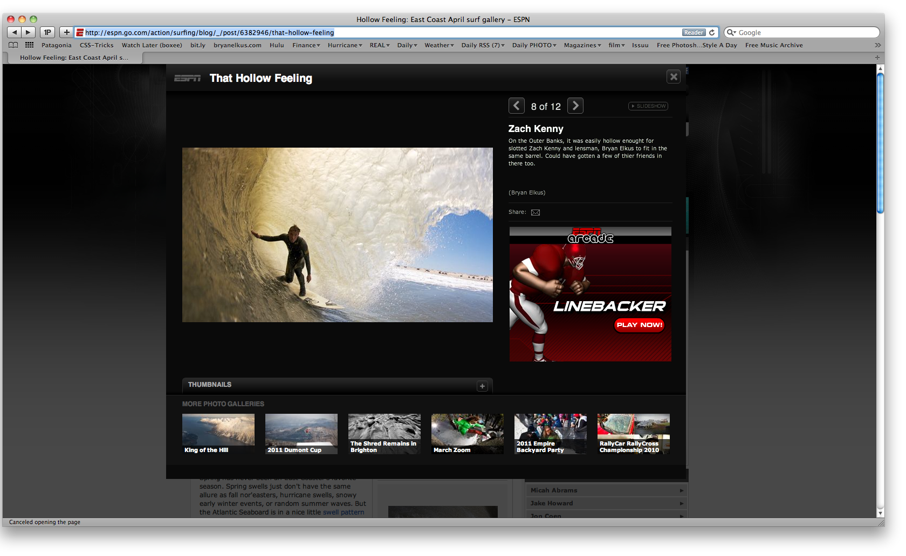Click the scrollbar down arrow

coord(881,513)
